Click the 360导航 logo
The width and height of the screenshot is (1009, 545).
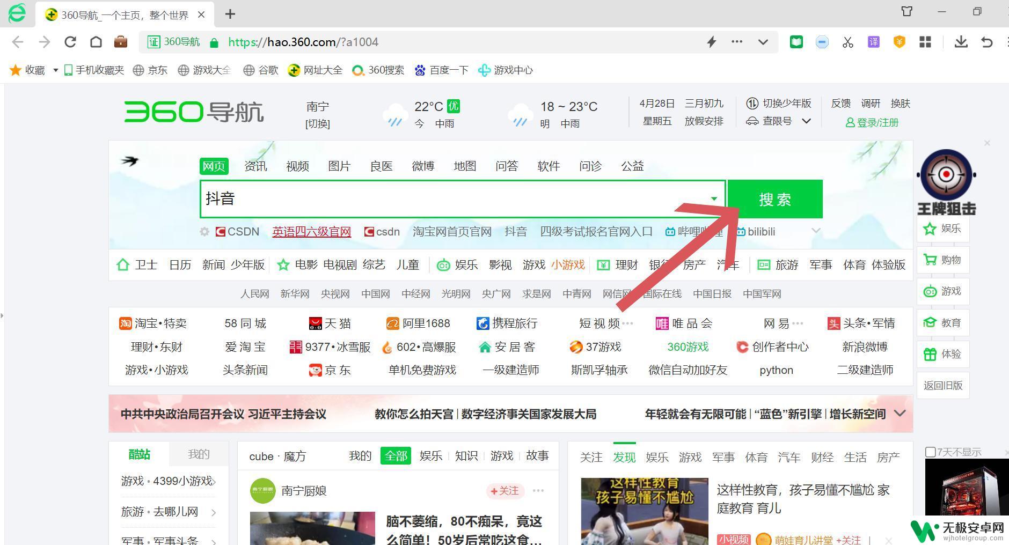pyautogui.click(x=194, y=112)
